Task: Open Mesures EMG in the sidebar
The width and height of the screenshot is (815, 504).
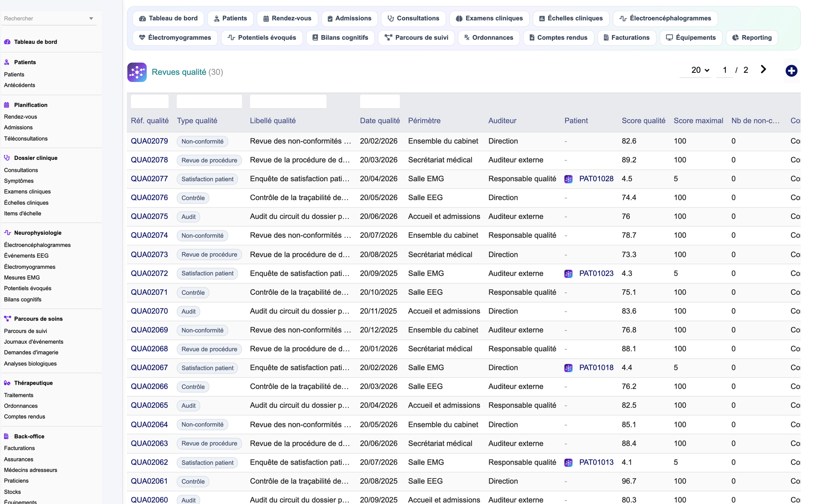Action: pos(22,278)
